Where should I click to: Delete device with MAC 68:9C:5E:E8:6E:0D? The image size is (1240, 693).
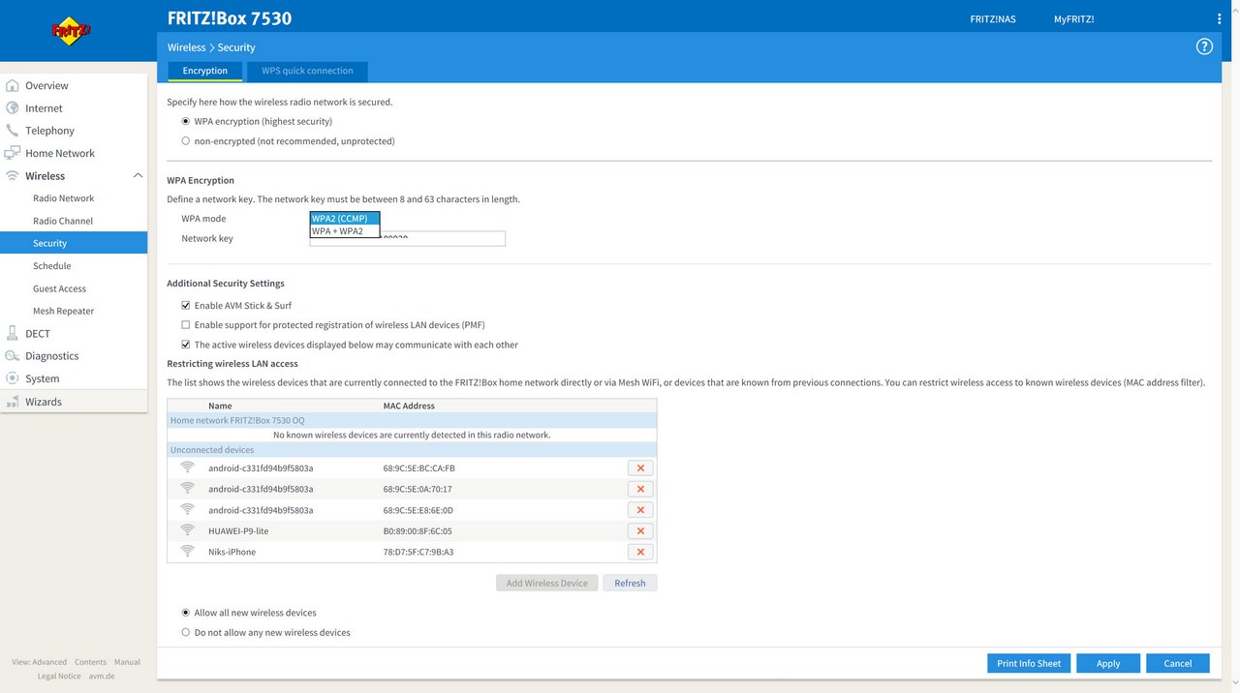(640, 510)
